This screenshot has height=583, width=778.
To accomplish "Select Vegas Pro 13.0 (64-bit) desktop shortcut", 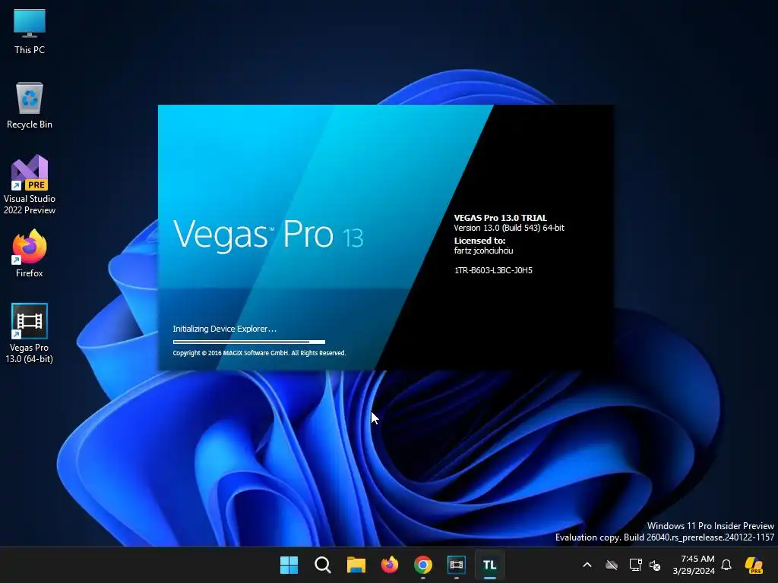I will 30,333.
